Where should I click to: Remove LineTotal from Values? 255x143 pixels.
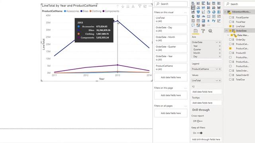[220, 81]
